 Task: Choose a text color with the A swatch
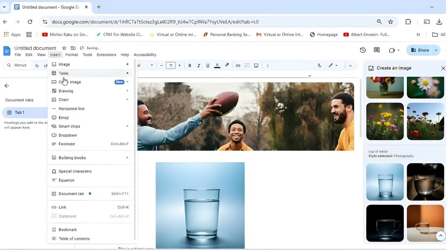pyautogui.click(x=217, y=65)
